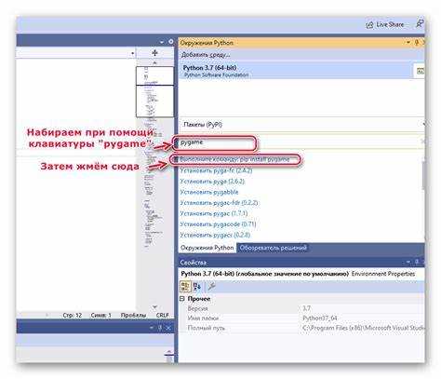Run the 'pip install pygame' command link
Image resolution: width=441 pixels, height=379 pixels.
click(x=234, y=159)
